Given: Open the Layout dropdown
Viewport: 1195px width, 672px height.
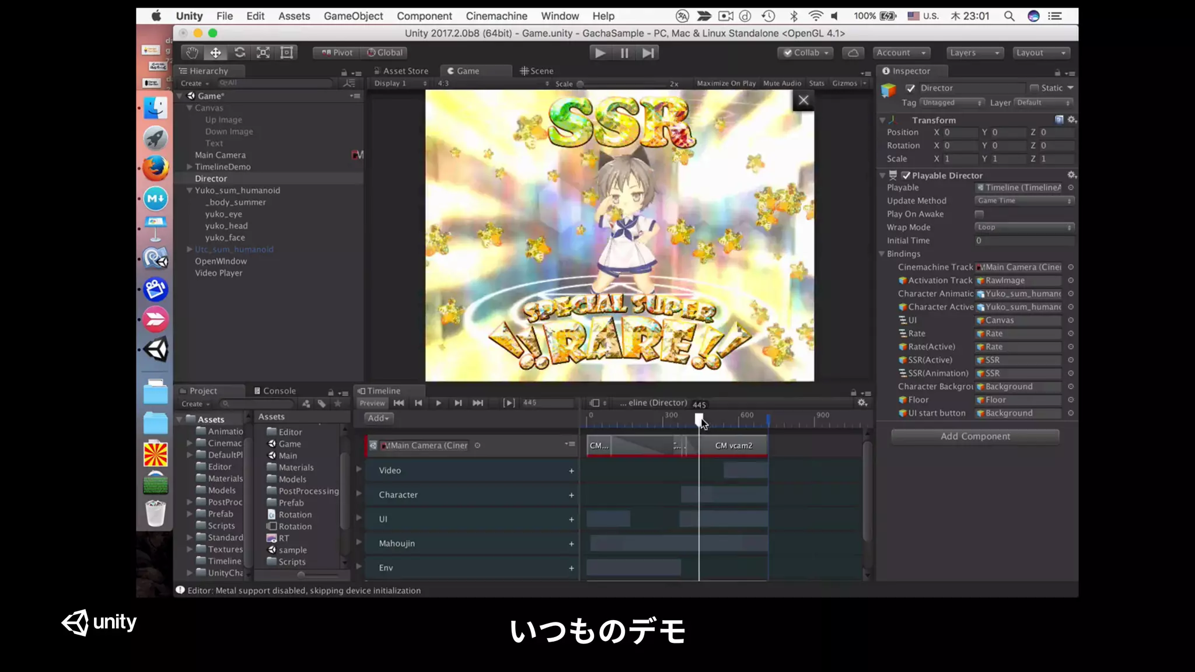Looking at the screenshot, I should pyautogui.click(x=1041, y=52).
